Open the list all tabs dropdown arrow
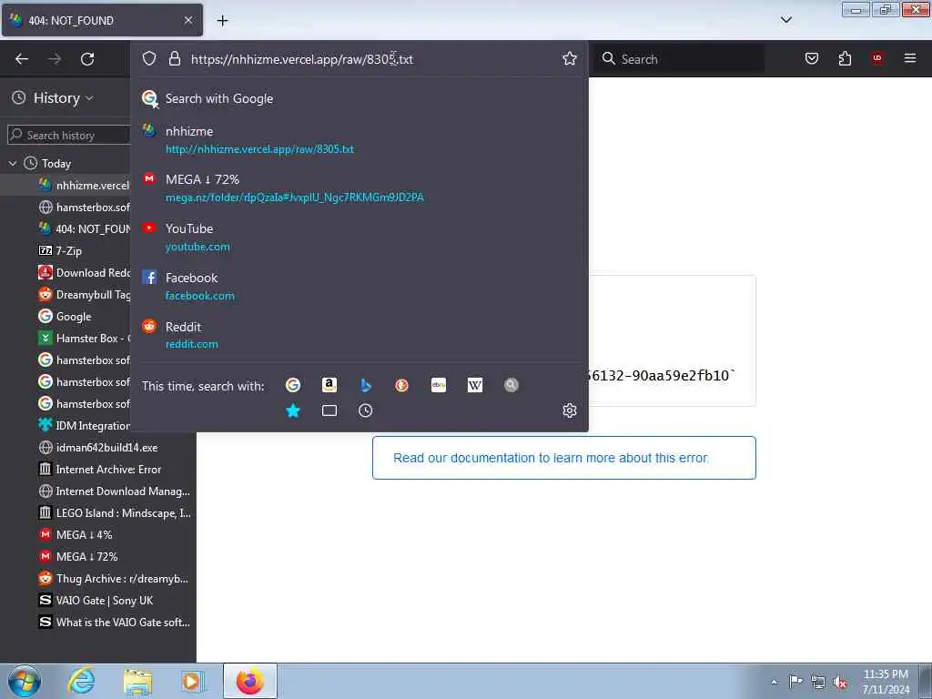This screenshot has height=699, width=932. click(x=785, y=20)
